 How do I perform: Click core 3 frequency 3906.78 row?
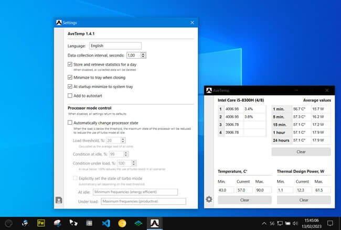(242, 125)
